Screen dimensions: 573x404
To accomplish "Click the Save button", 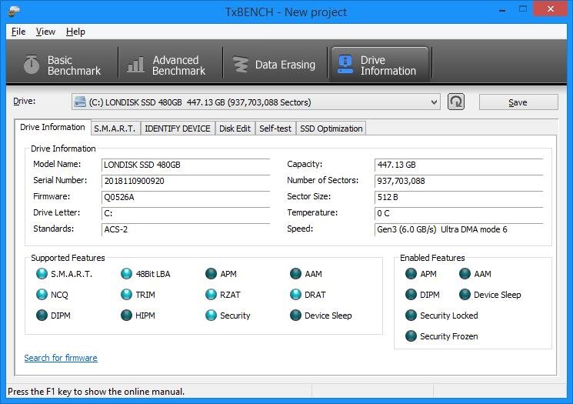I will click(518, 102).
